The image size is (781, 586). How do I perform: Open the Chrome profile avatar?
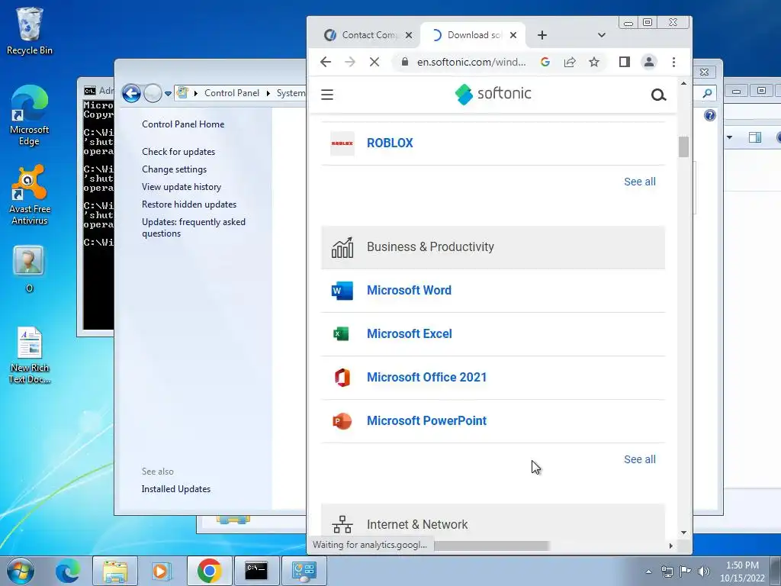click(649, 62)
